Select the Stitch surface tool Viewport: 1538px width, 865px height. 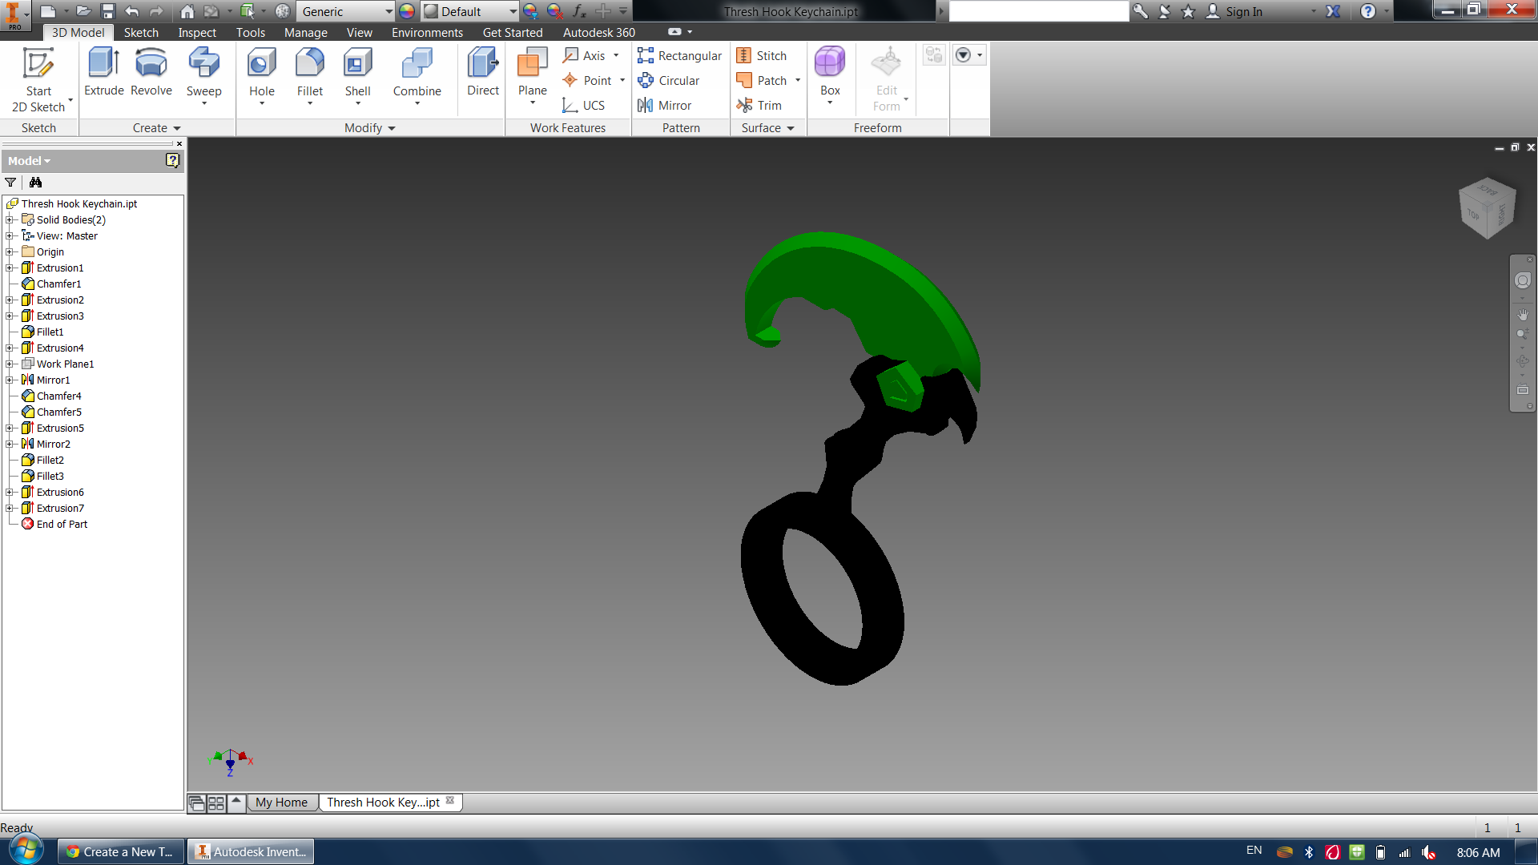click(762, 55)
